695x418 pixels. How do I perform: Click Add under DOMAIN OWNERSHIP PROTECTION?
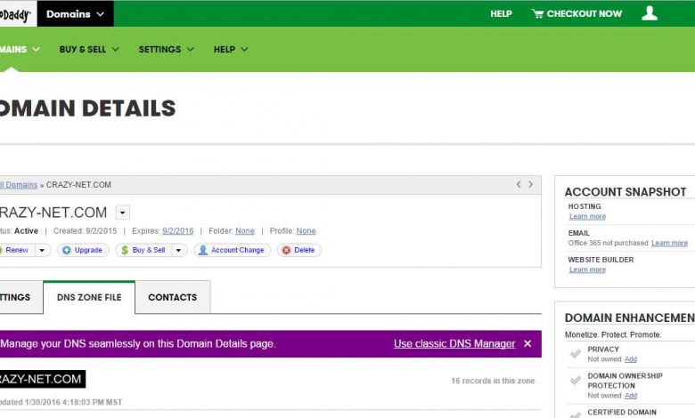(x=631, y=396)
